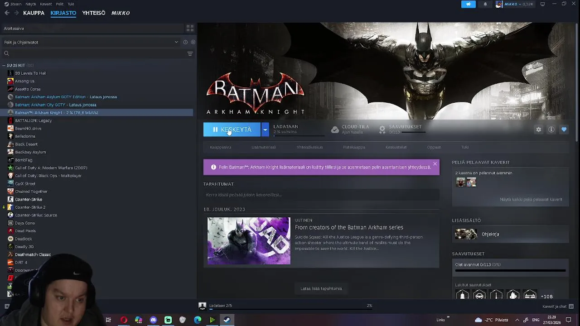
Task: Open Microsoft Edge from the taskbar
Action: point(198,320)
